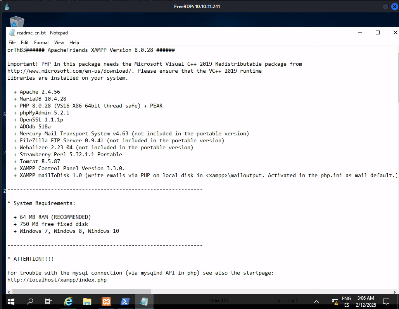
Task: Open File Explorer from the taskbar
Action: point(87,301)
